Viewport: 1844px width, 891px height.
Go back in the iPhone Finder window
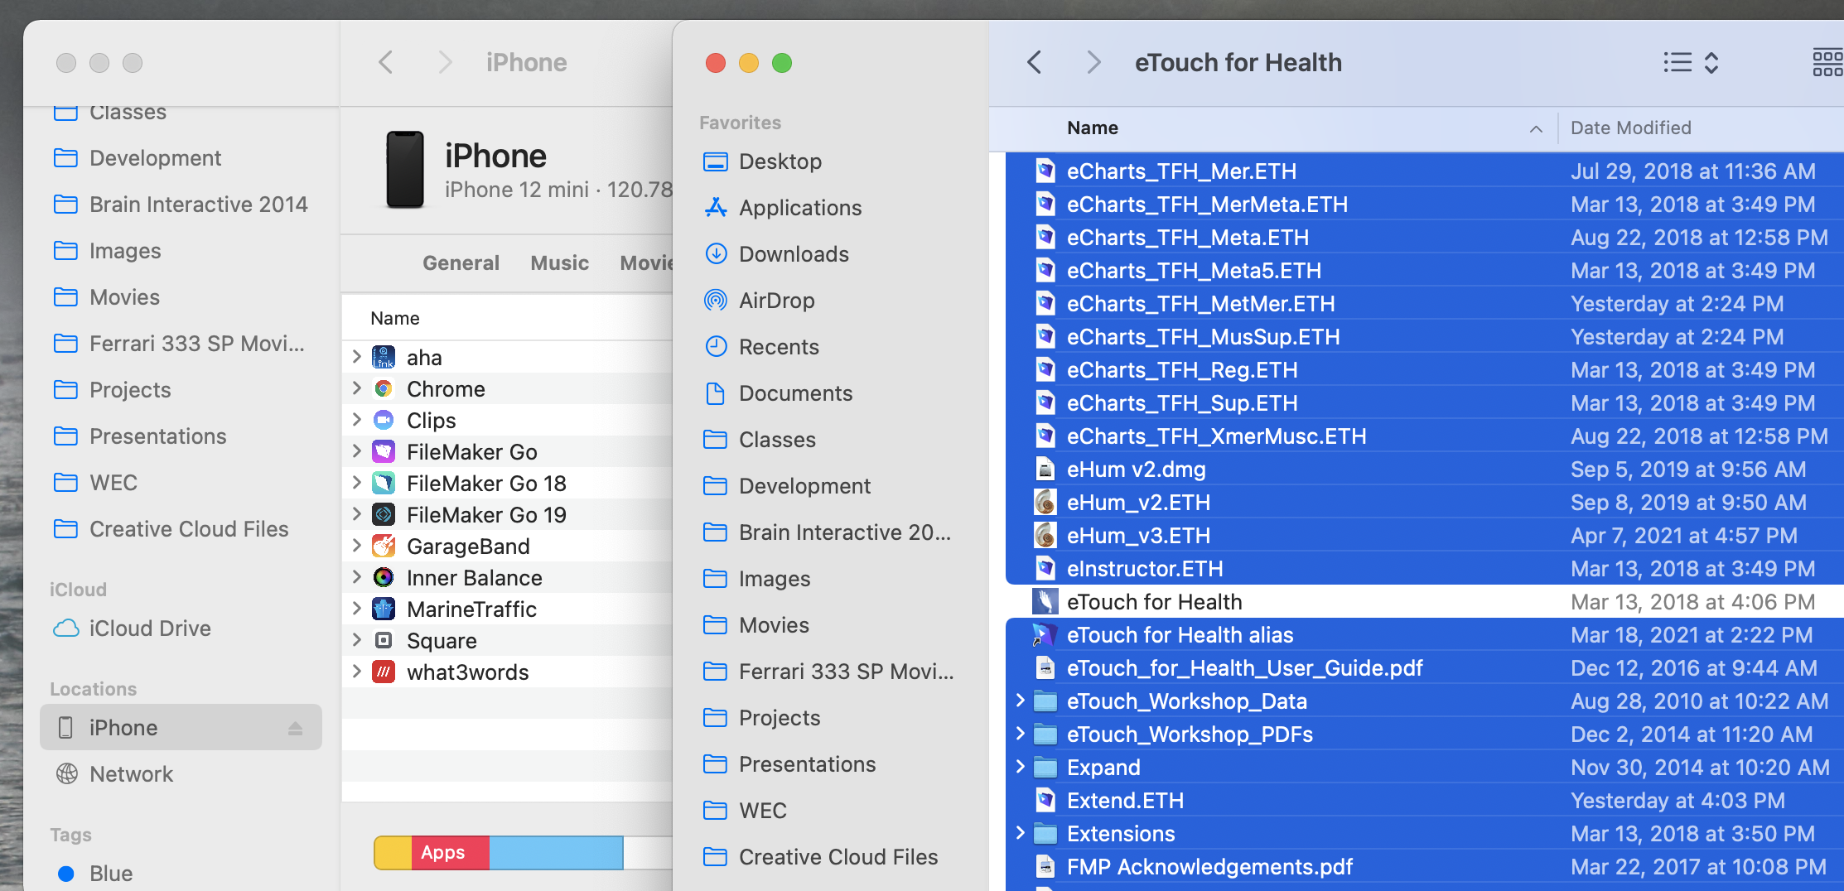[385, 62]
